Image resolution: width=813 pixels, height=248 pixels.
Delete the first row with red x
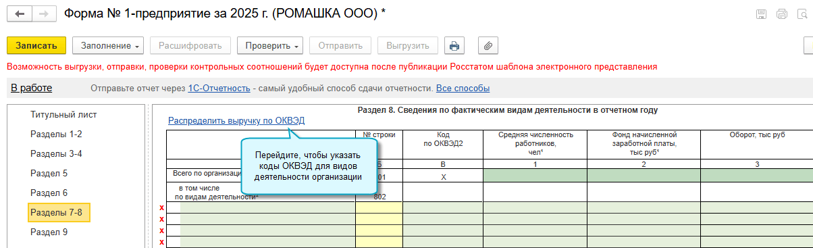click(161, 208)
